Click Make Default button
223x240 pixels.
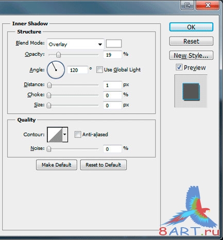pos(57,165)
